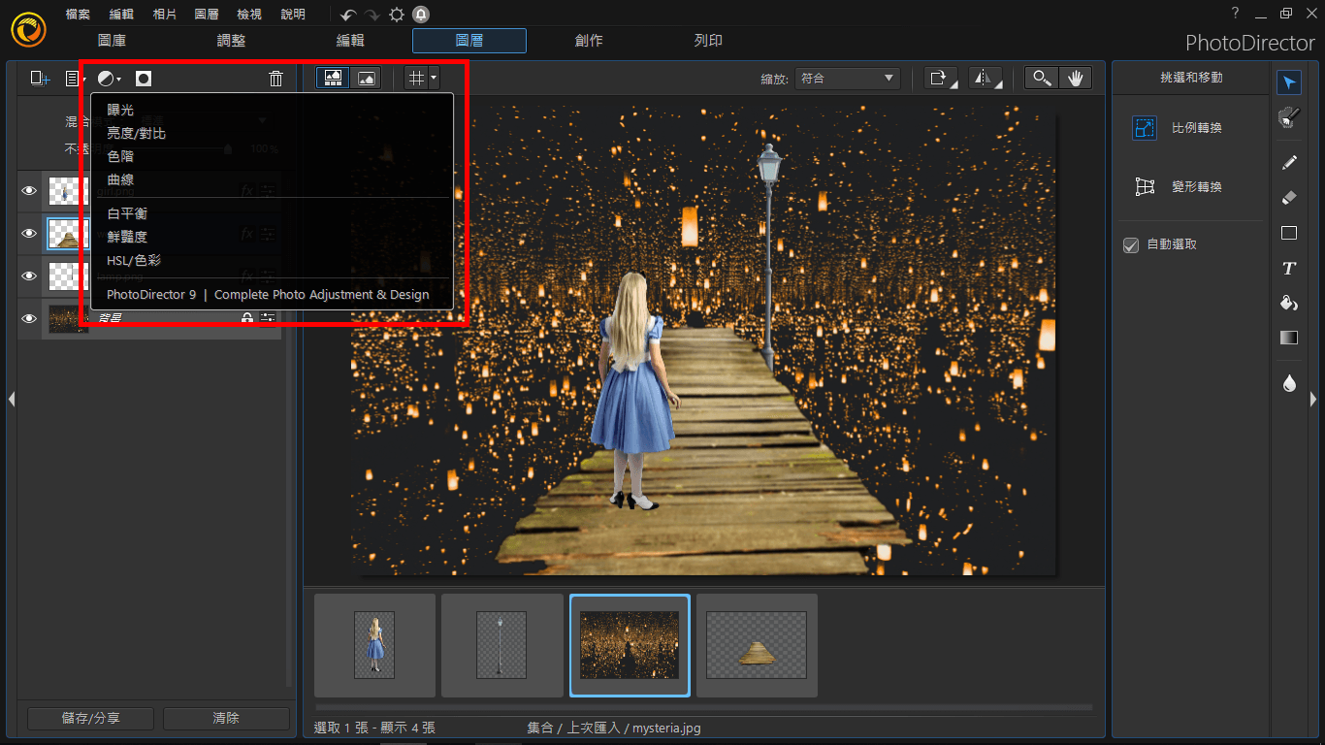Image resolution: width=1325 pixels, height=745 pixels.
Task: Select the pencil brush tool
Action: click(1288, 162)
